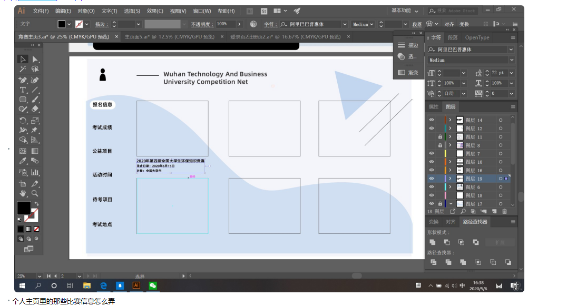Click the black fill color swatch in toolbox
The width and height of the screenshot is (577, 306).
coord(23,208)
